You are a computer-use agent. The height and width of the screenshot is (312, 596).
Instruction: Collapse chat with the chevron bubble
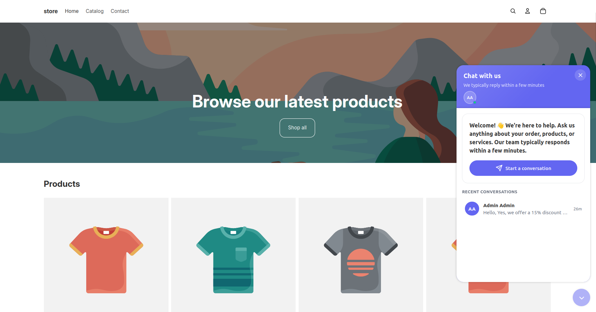click(x=581, y=297)
